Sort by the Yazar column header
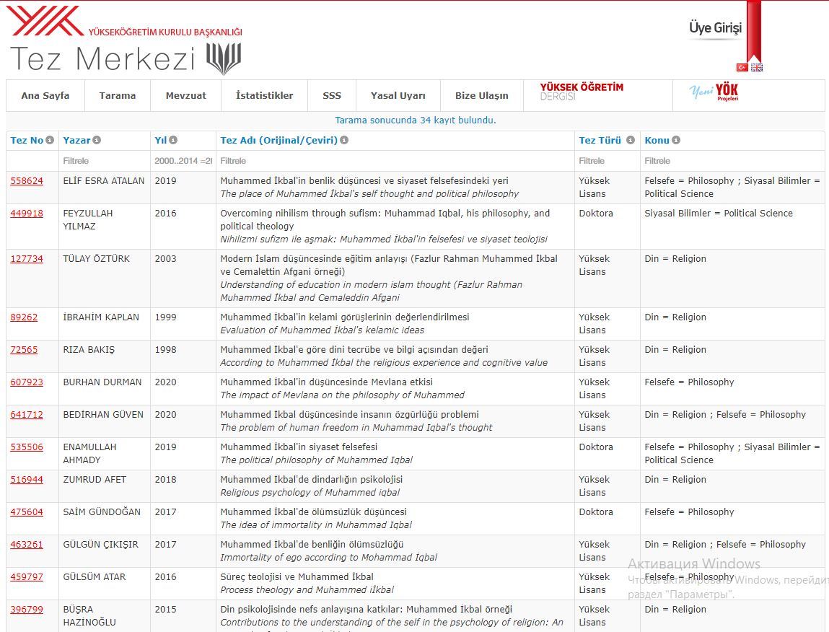The width and height of the screenshot is (829, 632). pos(76,140)
